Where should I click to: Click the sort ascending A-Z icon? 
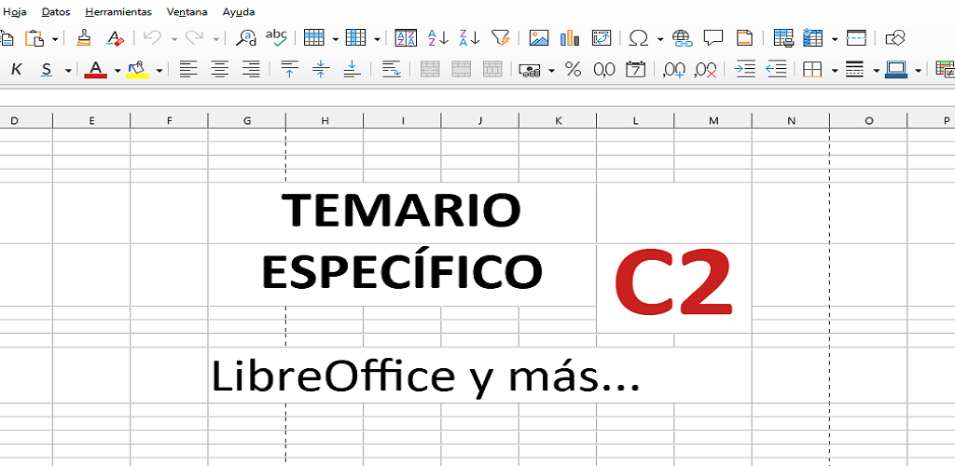(x=437, y=38)
